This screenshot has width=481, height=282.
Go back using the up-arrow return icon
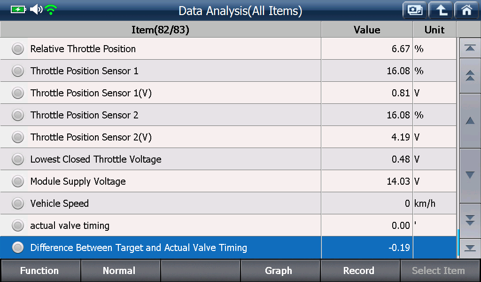(441, 10)
